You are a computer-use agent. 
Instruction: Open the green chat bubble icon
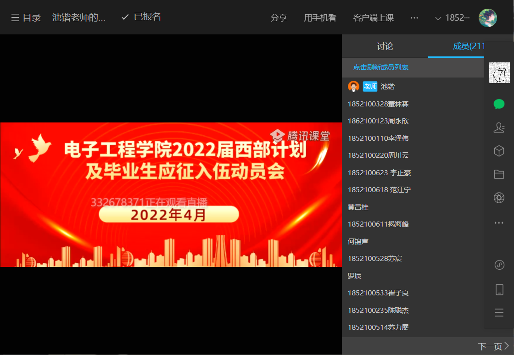[499, 104]
